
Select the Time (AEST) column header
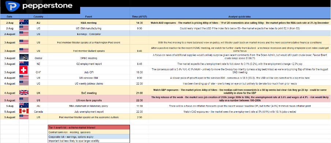pyautogui.click(x=140, y=17)
